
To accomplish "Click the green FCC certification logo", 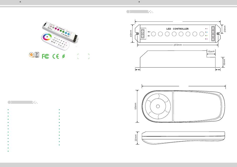I will (45, 56).
